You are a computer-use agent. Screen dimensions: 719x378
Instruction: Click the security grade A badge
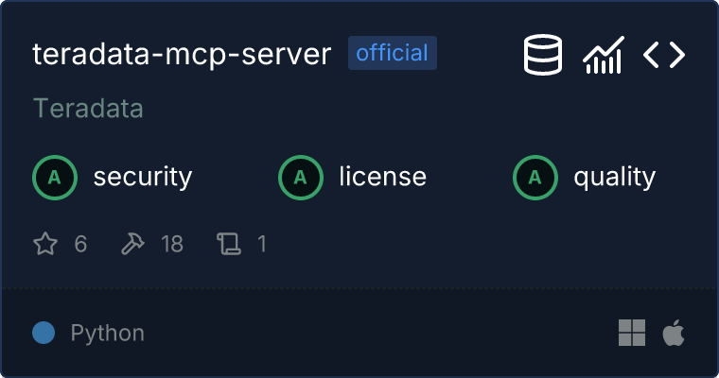55,178
